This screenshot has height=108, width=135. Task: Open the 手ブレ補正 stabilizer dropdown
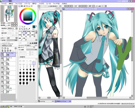pyautogui.click(x=106, y=6)
